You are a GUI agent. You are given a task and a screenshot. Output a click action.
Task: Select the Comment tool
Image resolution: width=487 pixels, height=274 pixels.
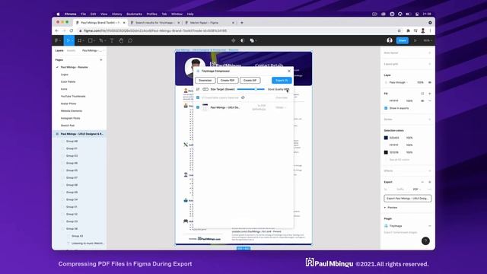click(x=130, y=40)
